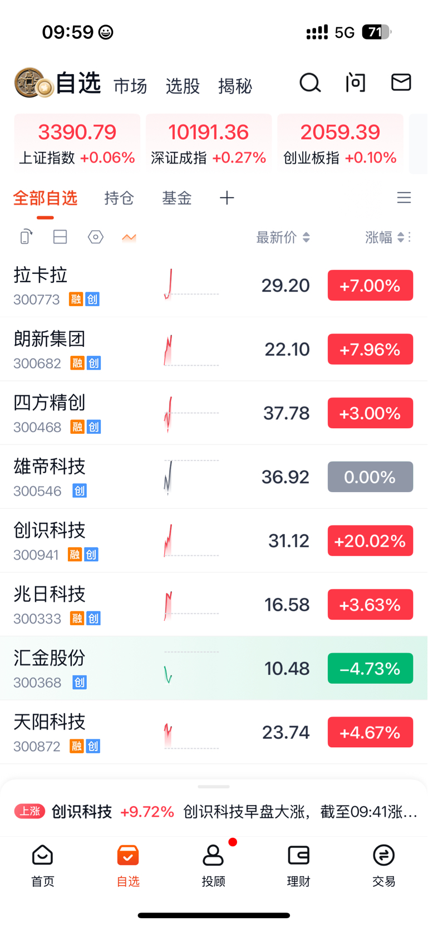Image resolution: width=428 pixels, height=927 pixels.
Task: Switch to the 基金 tab
Action: pos(177,198)
